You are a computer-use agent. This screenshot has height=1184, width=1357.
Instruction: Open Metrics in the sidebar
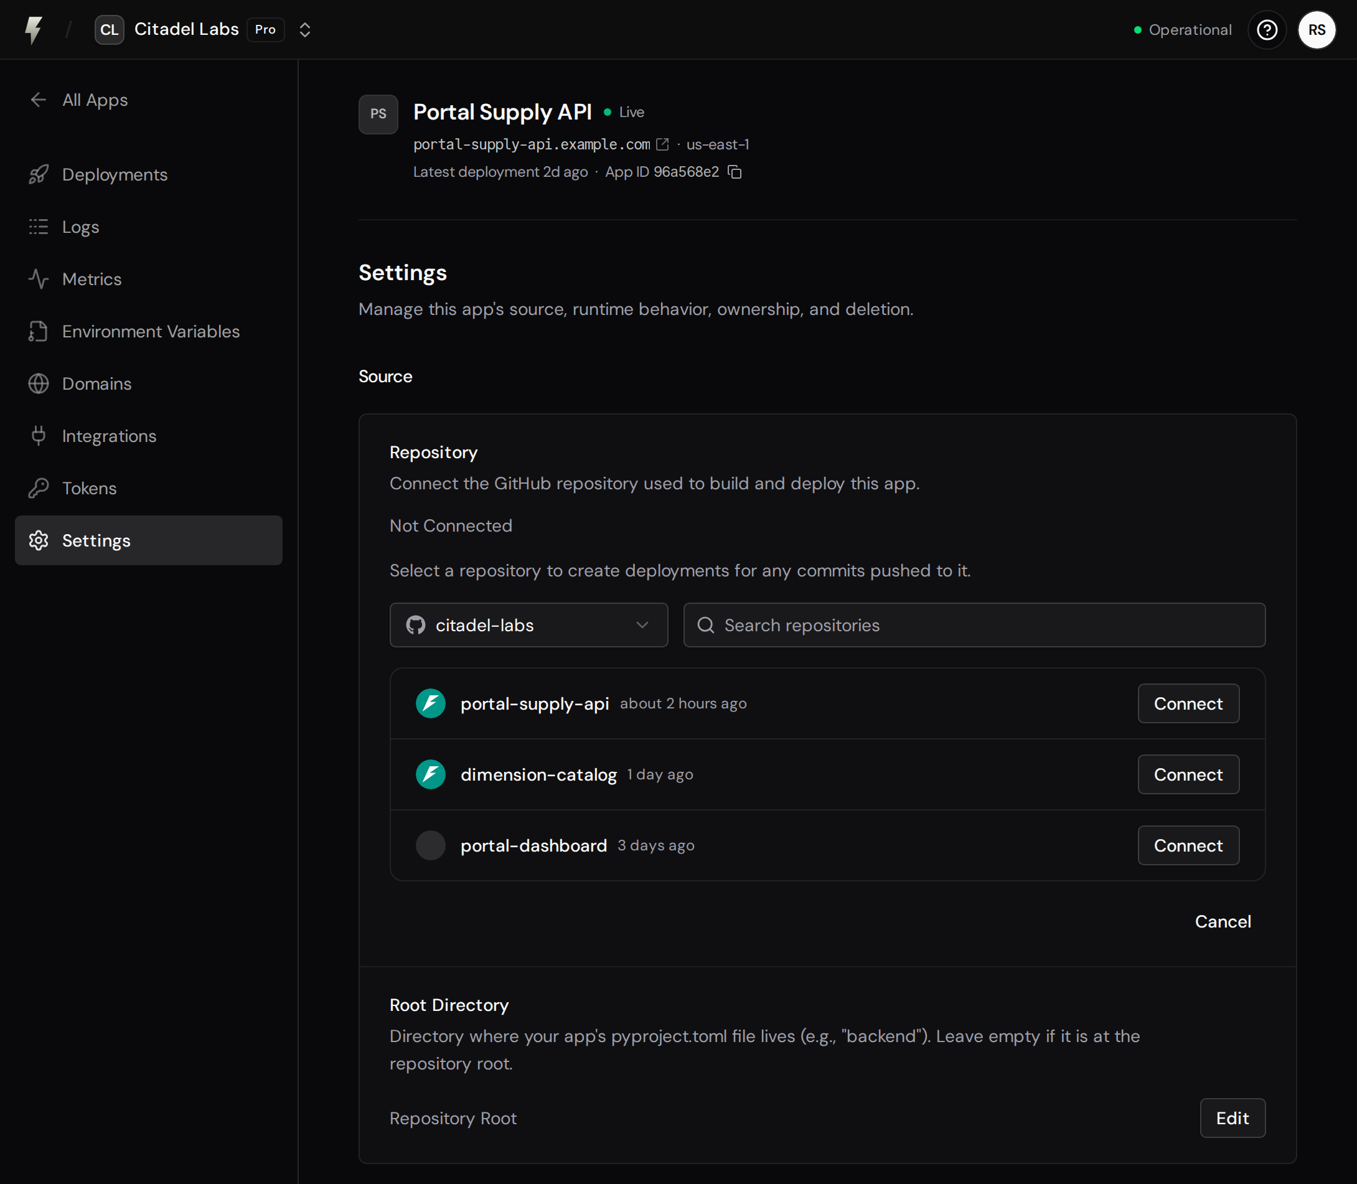click(x=149, y=279)
